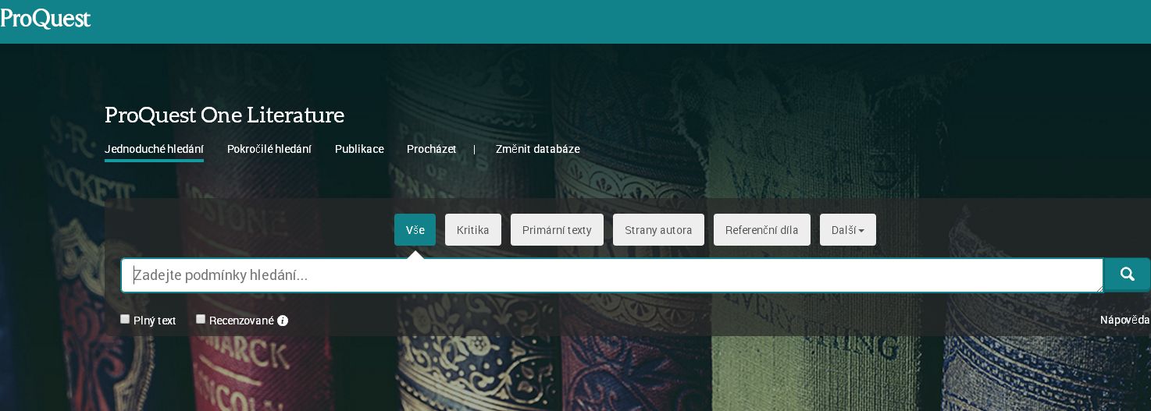
Task: Expand the Další dropdown
Action: [x=848, y=230]
